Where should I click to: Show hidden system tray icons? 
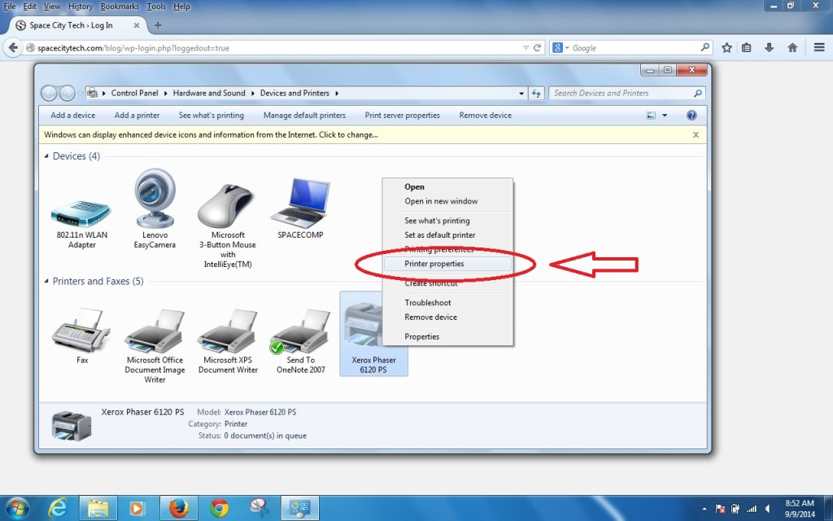pos(704,509)
